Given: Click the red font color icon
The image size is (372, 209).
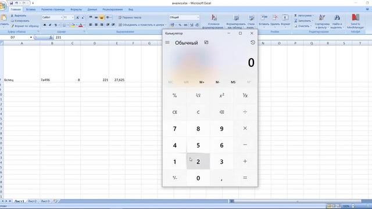Looking at the screenshot, I should (x=81, y=25).
